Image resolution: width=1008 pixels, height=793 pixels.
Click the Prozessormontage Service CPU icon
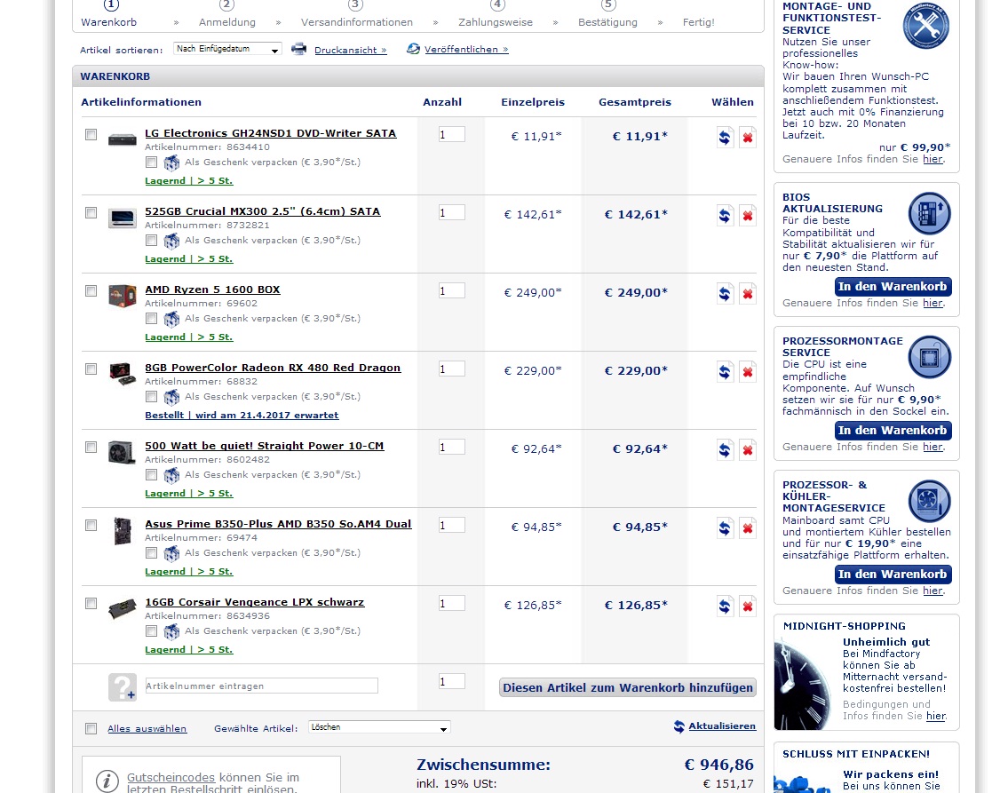pos(929,357)
